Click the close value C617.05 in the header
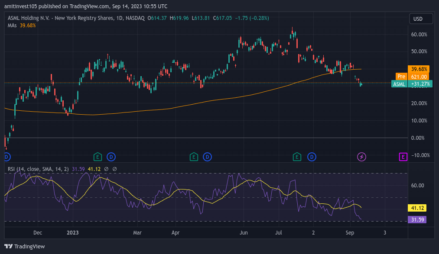Image resolution: width=439 pixels, height=254 pixels. 223,18
